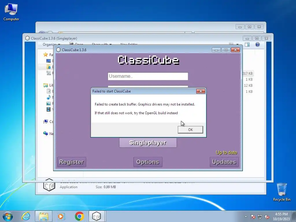The image size is (296, 222).
Task: Maximize the ClassiCube Singleplayer window
Action: tap(257, 38)
